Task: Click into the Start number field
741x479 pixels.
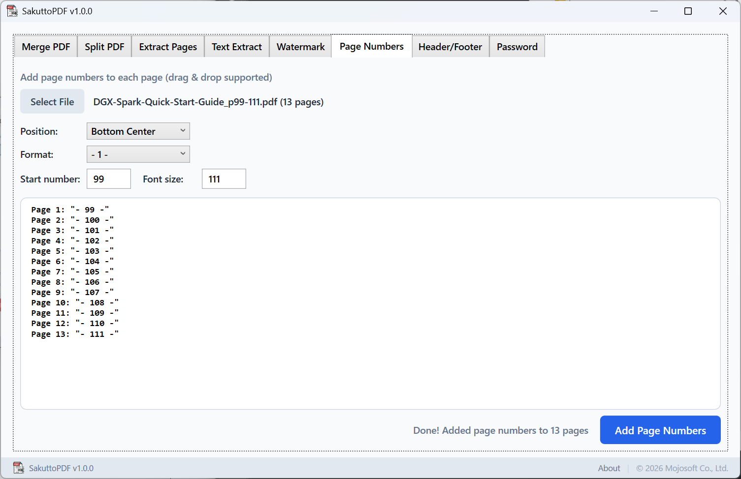Action: coord(109,179)
